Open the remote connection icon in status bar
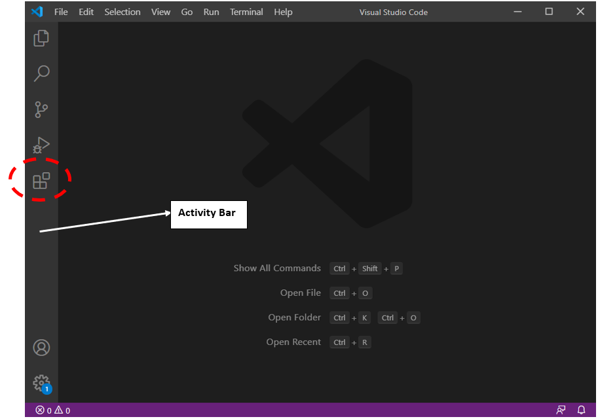 click(561, 410)
